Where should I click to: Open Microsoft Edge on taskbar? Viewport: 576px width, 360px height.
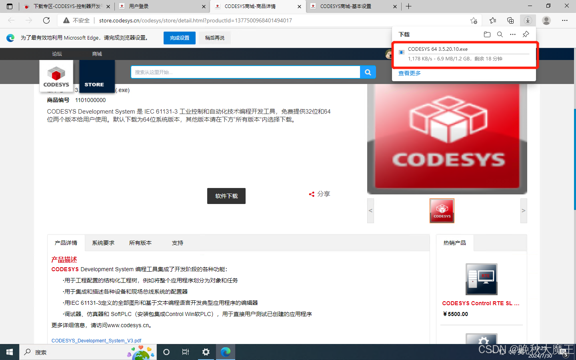pos(226,352)
